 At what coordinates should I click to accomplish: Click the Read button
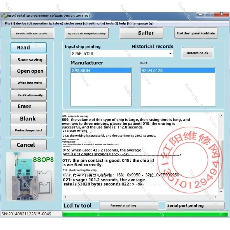coord(28,48)
